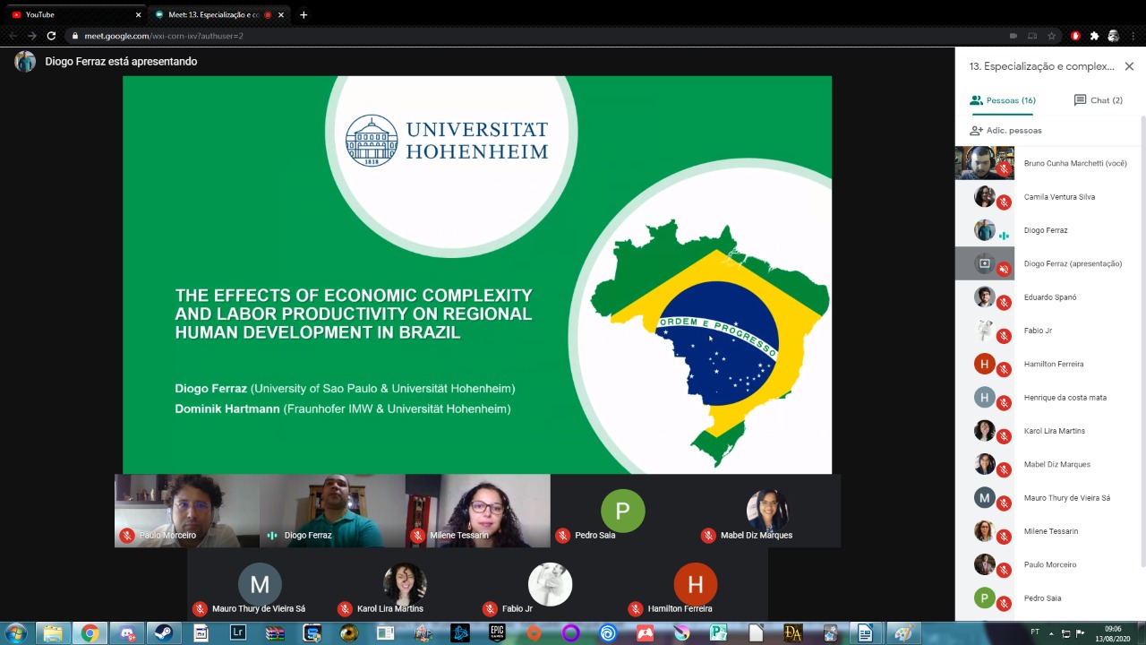Open PT language indicator in tray
The image size is (1146, 645).
click(1035, 632)
